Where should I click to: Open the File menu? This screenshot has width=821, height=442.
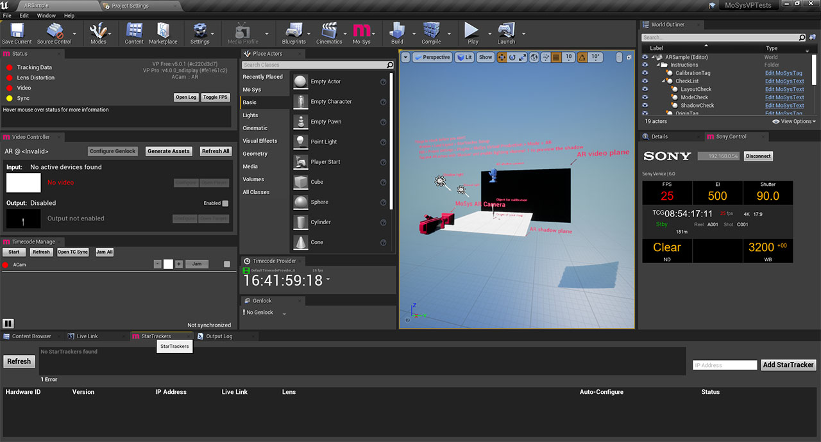point(7,15)
